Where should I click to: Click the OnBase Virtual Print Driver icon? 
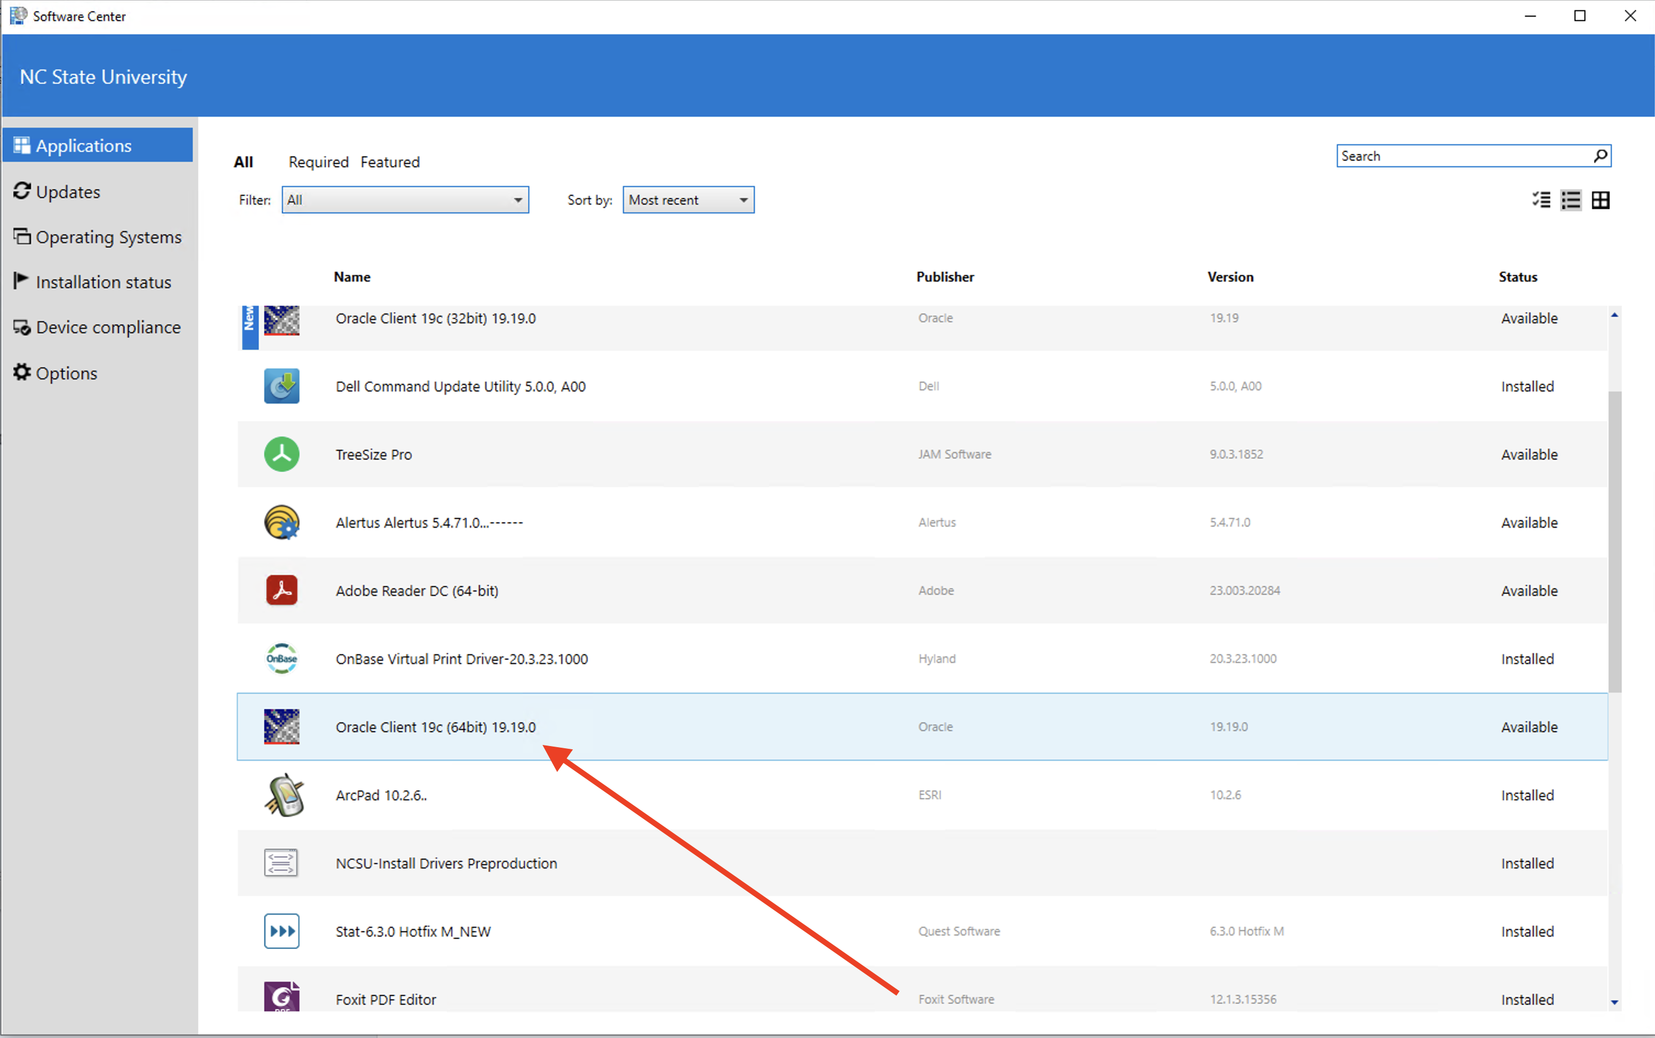(x=282, y=658)
